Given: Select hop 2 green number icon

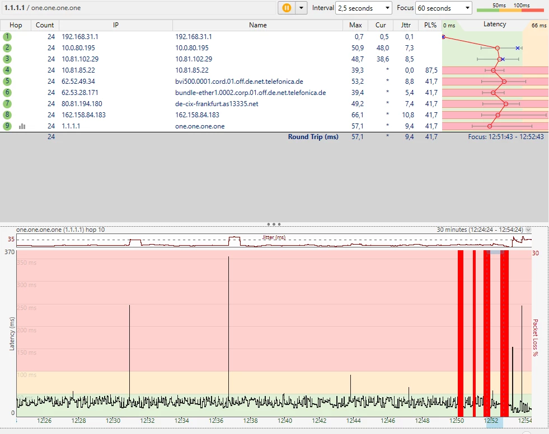Looking at the screenshot, I should (x=7, y=48).
